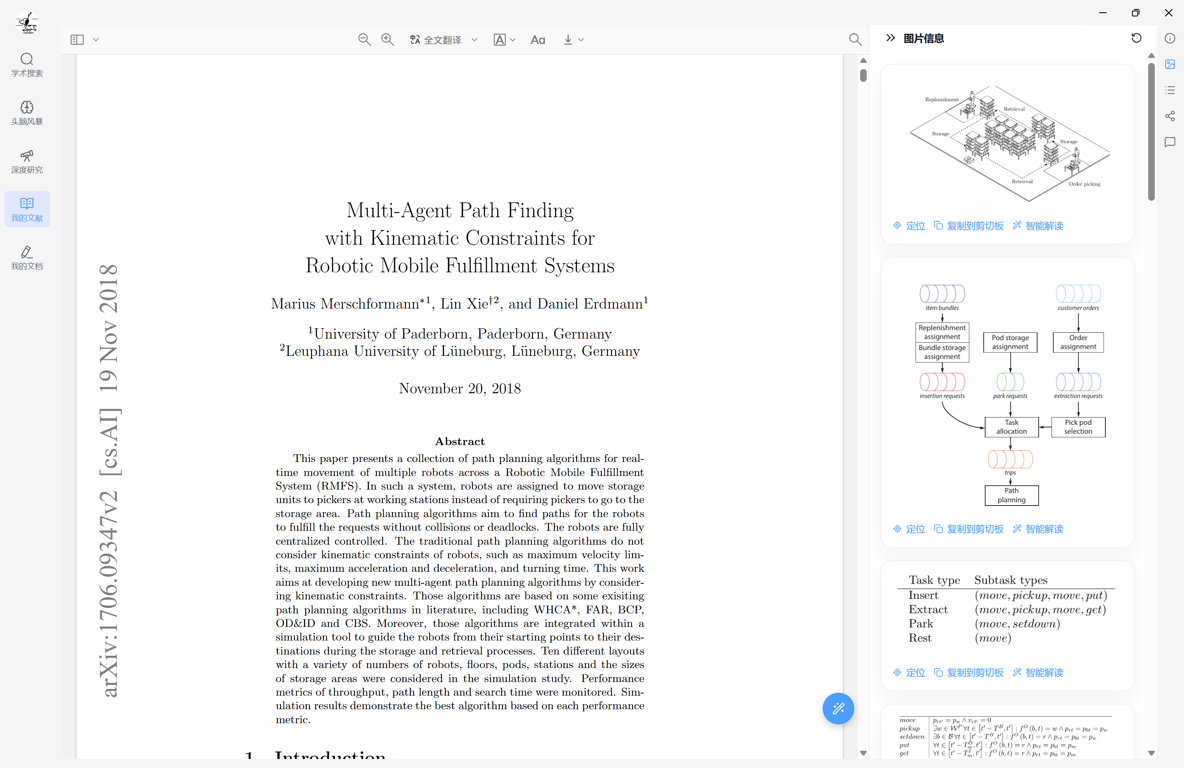Click the refresh icon in 图片信息 panel
Screen dimensions: 1184x768
[1136, 38]
